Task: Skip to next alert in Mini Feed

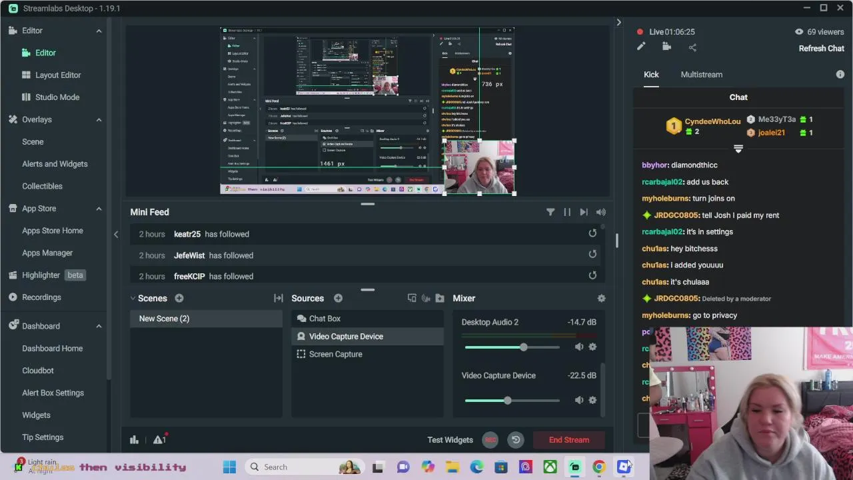Action: pos(584,212)
